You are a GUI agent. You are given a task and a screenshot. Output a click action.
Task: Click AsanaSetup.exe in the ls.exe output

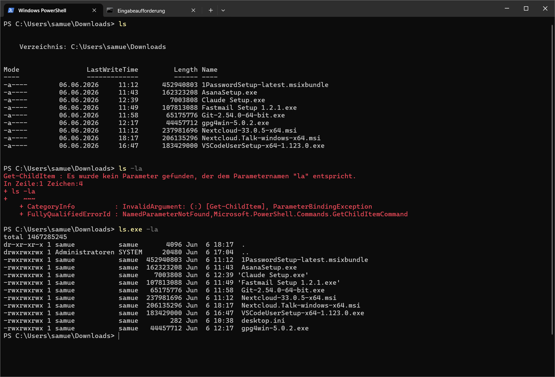pyautogui.click(x=269, y=267)
